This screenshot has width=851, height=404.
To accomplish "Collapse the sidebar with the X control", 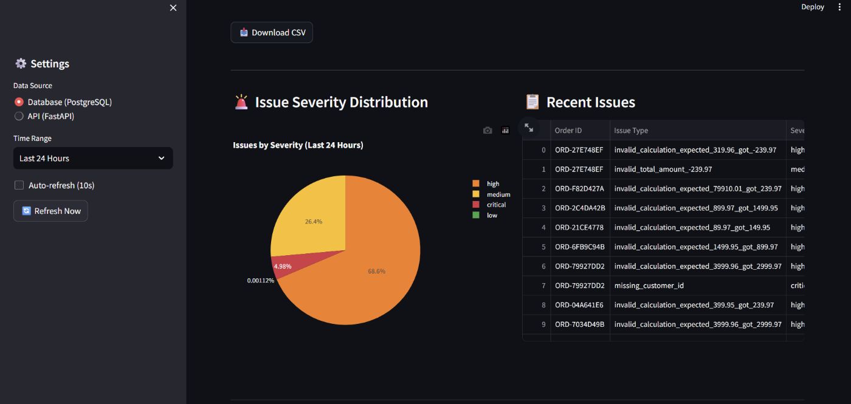I will tap(173, 8).
